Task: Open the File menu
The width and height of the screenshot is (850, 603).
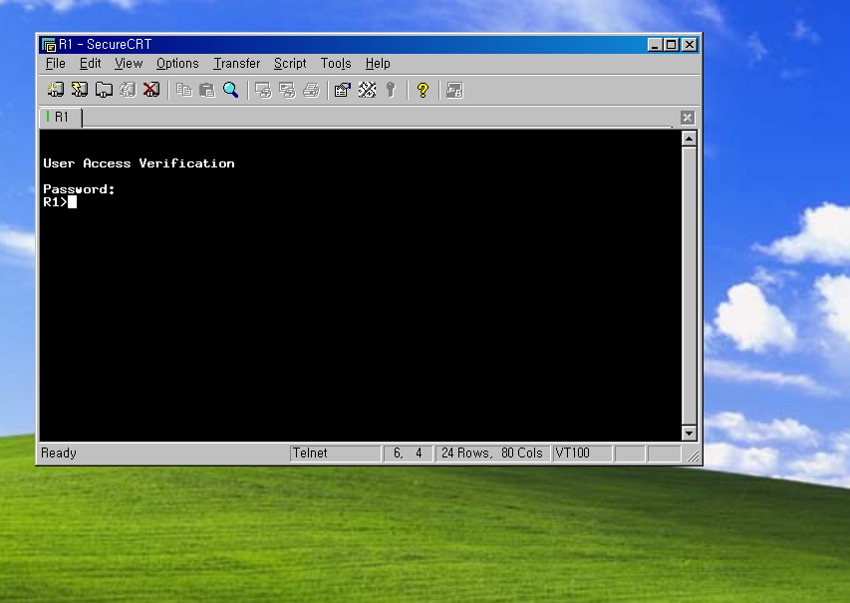Action: [55, 64]
